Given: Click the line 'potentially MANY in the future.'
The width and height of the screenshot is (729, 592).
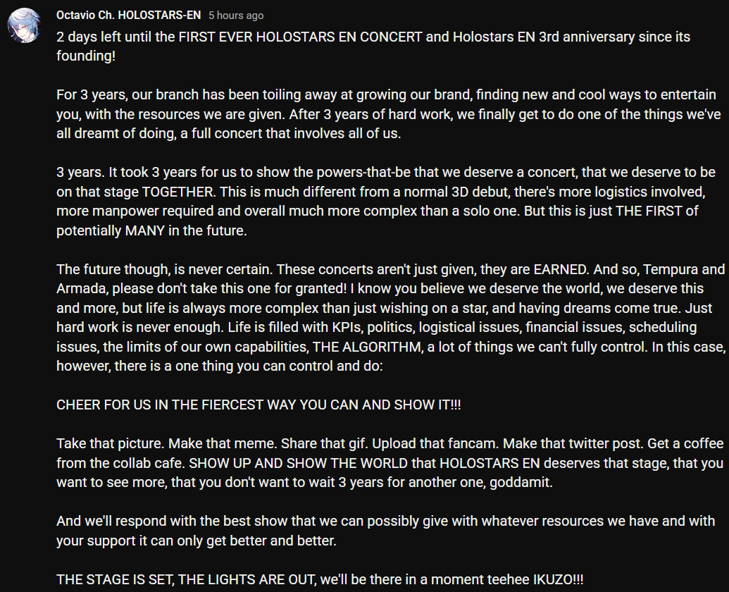Looking at the screenshot, I should (x=151, y=230).
